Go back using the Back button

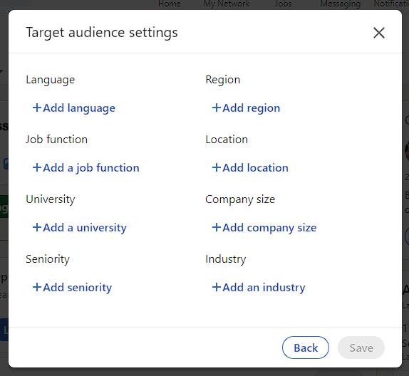(306, 348)
